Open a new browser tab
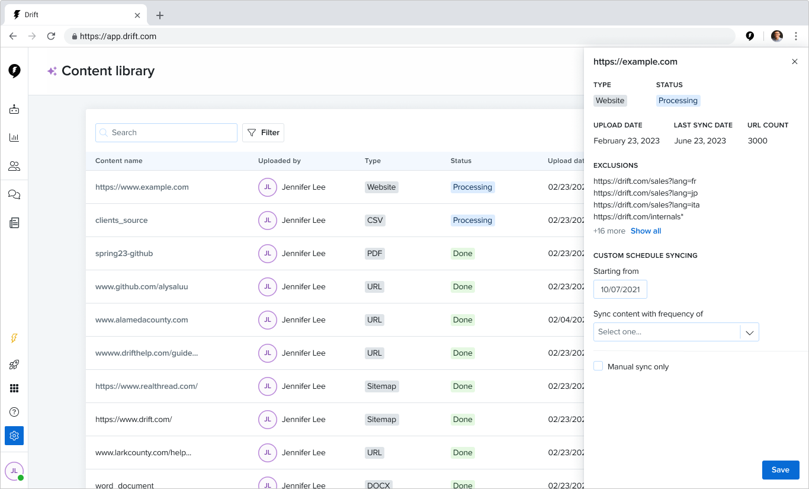809x489 pixels. click(160, 15)
